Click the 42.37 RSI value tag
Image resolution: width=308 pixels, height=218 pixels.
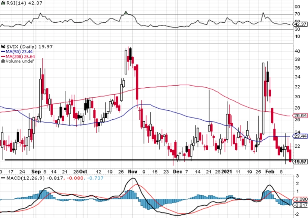pyautogui.click(x=300, y=24)
